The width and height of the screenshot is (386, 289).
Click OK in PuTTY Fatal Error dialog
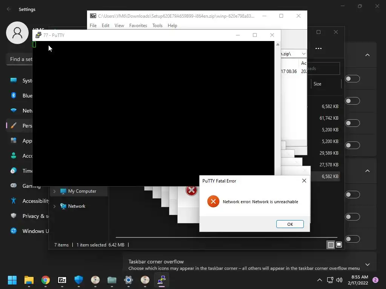tap(290, 224)
